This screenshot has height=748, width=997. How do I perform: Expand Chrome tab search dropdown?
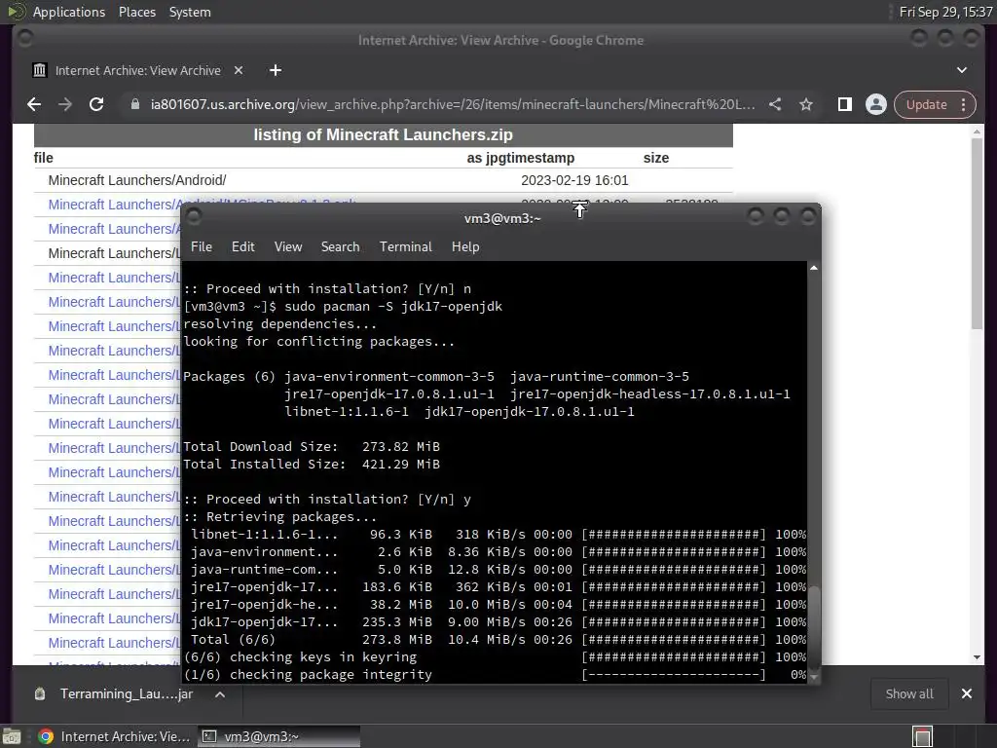point(961,70)
